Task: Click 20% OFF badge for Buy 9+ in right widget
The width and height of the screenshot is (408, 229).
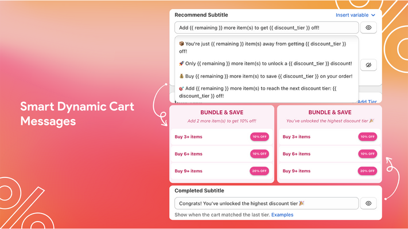Action: [x=367, y=171]
